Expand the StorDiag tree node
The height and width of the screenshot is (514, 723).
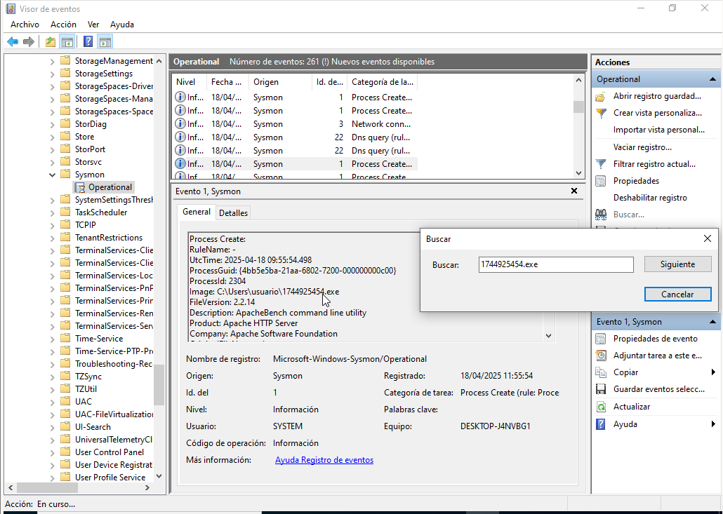pyautogui.click(x=52, y=124)
